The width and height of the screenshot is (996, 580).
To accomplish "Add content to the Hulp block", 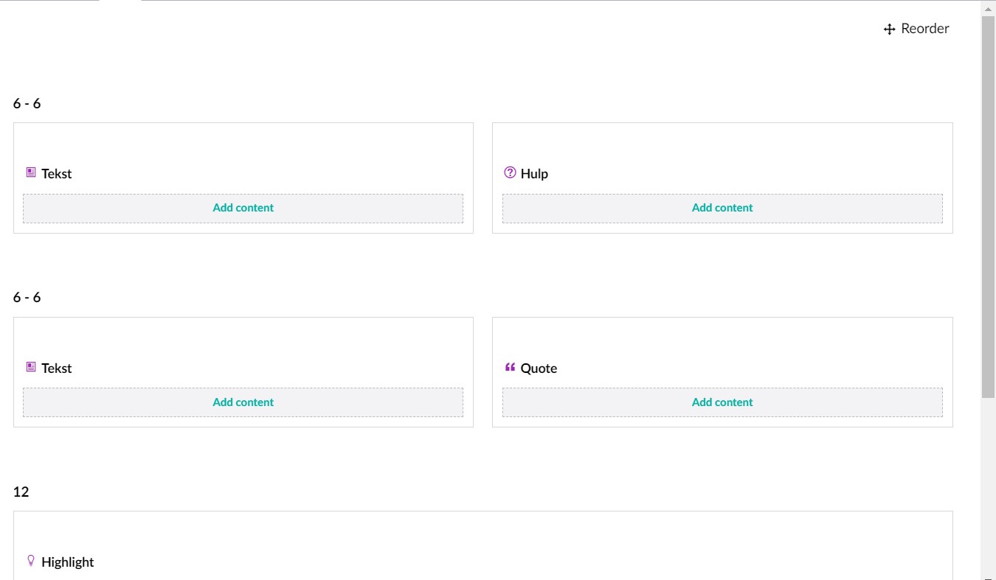I will click(x=722, y=208).
